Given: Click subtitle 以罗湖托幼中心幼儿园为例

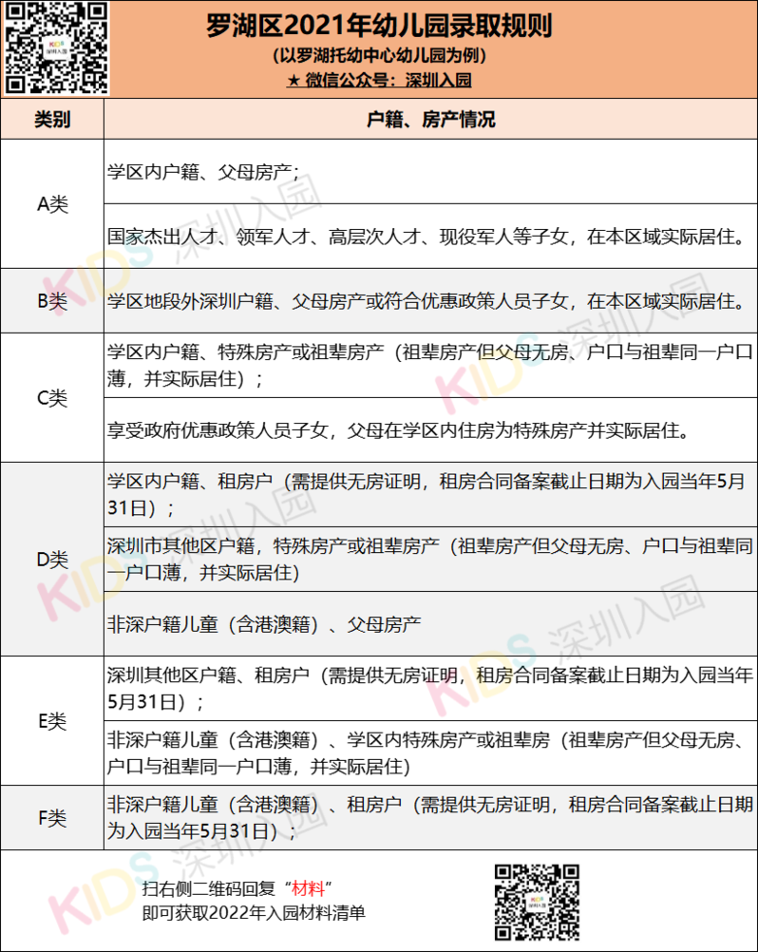Looking at the screenshot, I should click(x=379, y=56).
